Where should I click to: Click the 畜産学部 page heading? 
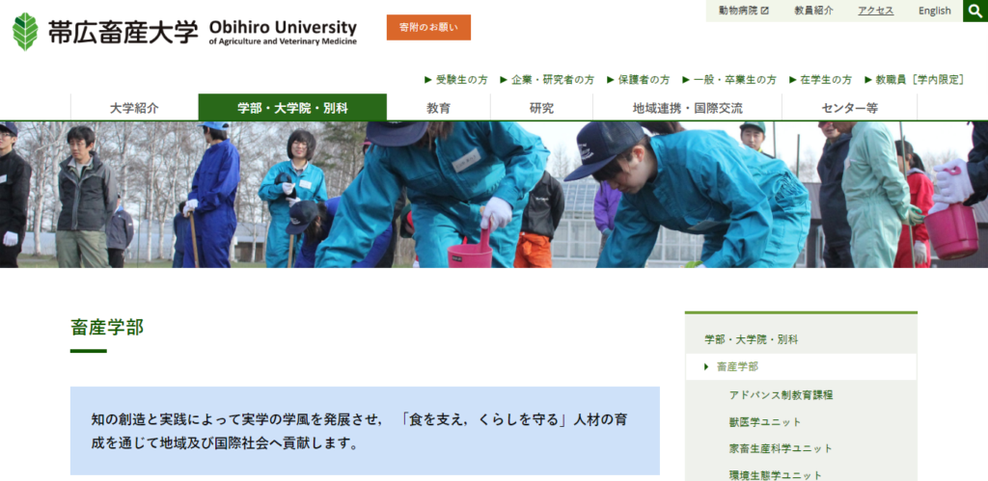(x=107, y=327)
